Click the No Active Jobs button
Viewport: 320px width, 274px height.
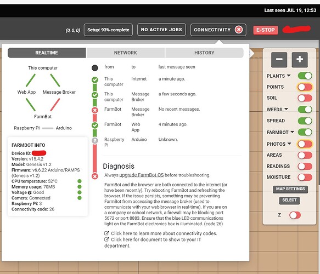pos(161,30)
